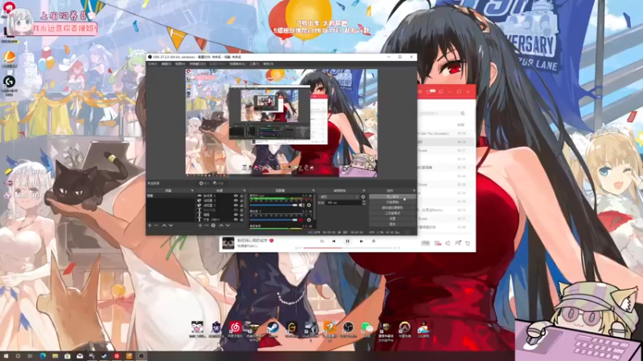Click Studio Mode button in Controls
This screenshot has width=643, height=361.
pyautogui.click(x=392, y=213)
